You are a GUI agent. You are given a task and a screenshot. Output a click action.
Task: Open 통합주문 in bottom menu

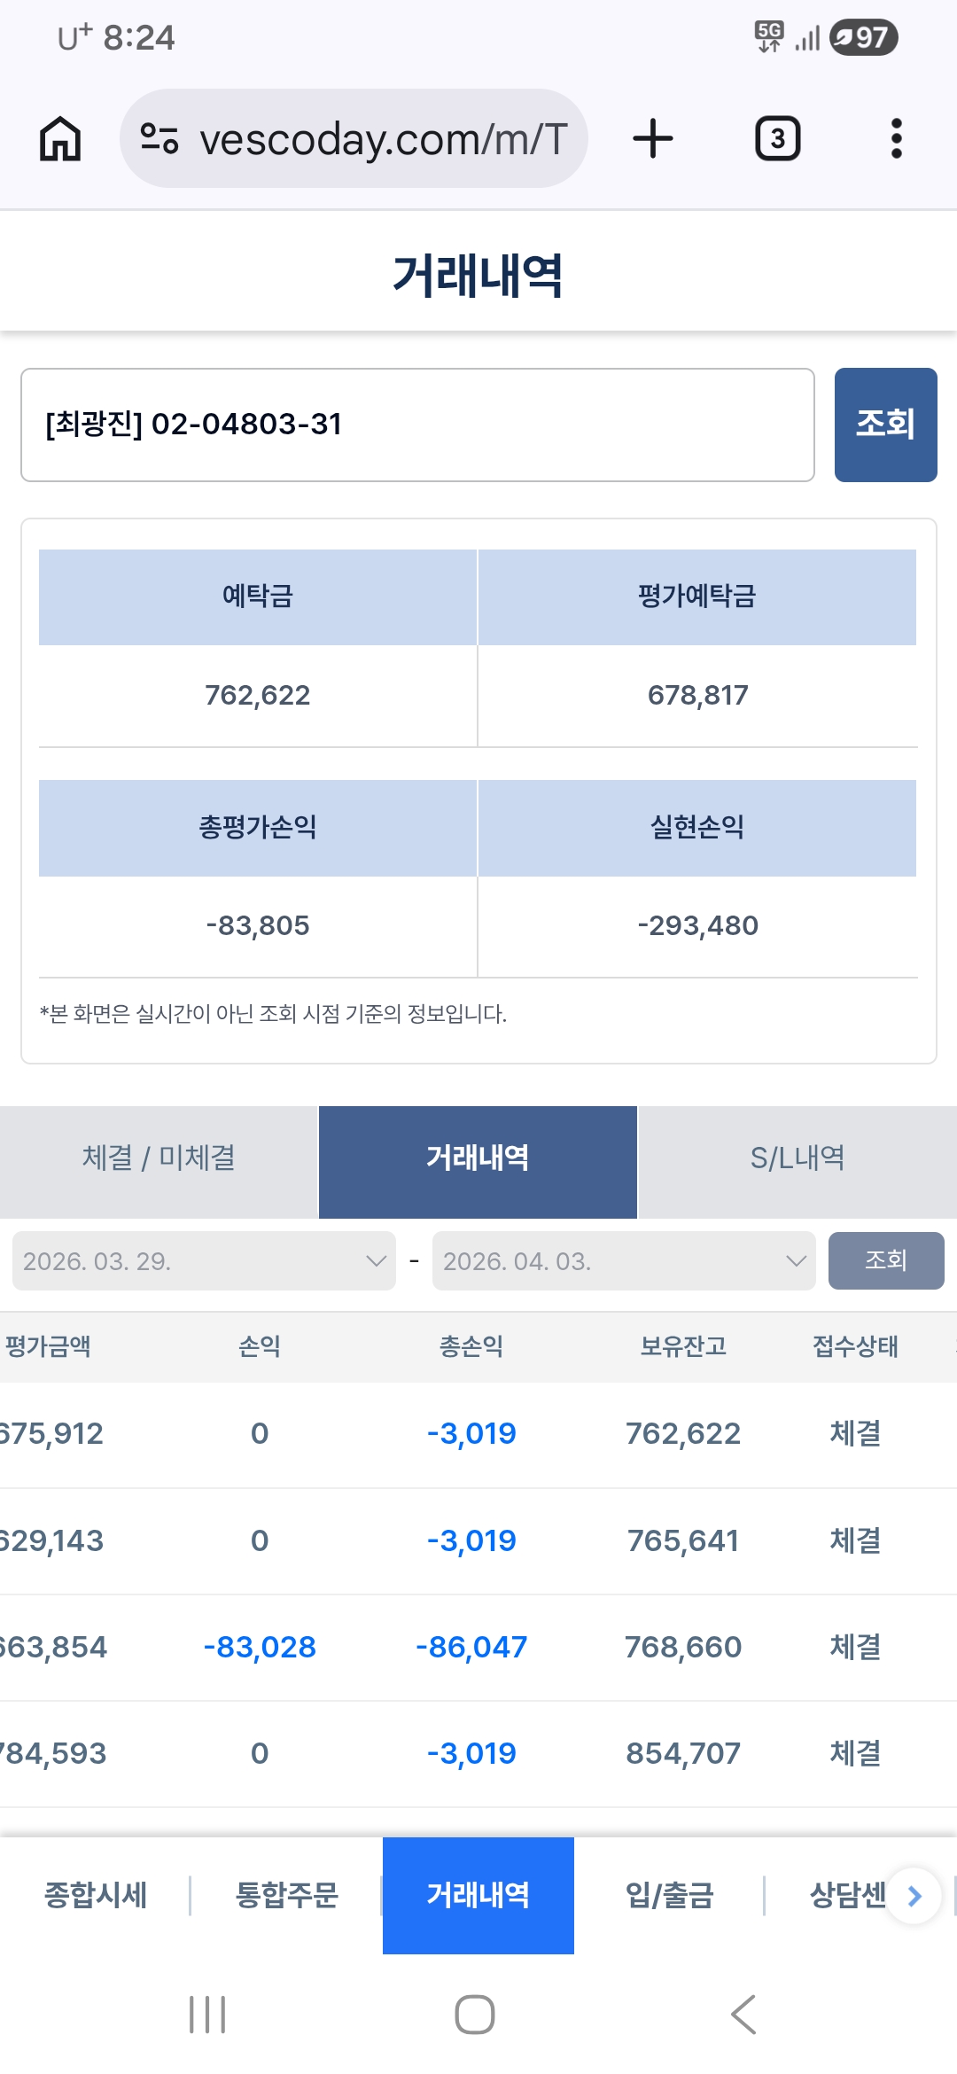[286, 1896]
